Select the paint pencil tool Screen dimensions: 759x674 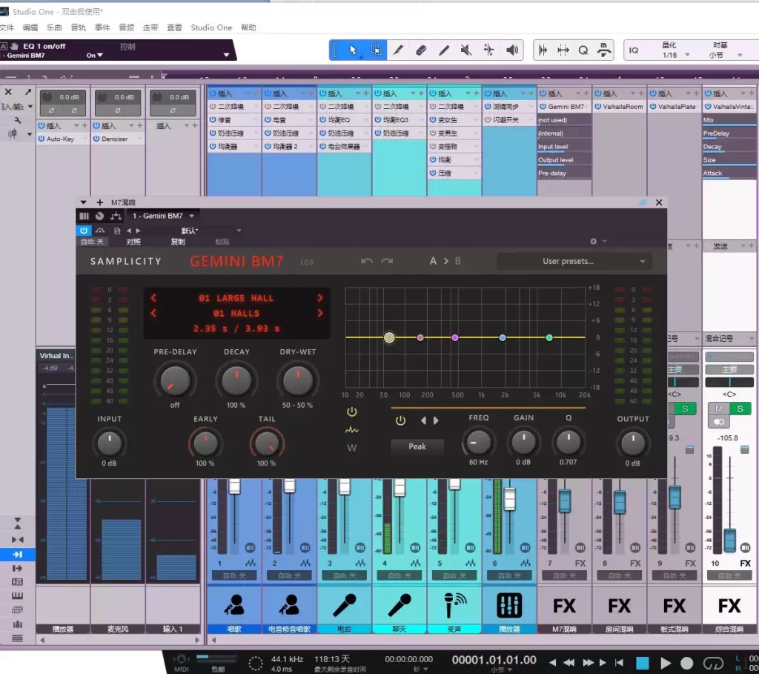tap(443, 50)
